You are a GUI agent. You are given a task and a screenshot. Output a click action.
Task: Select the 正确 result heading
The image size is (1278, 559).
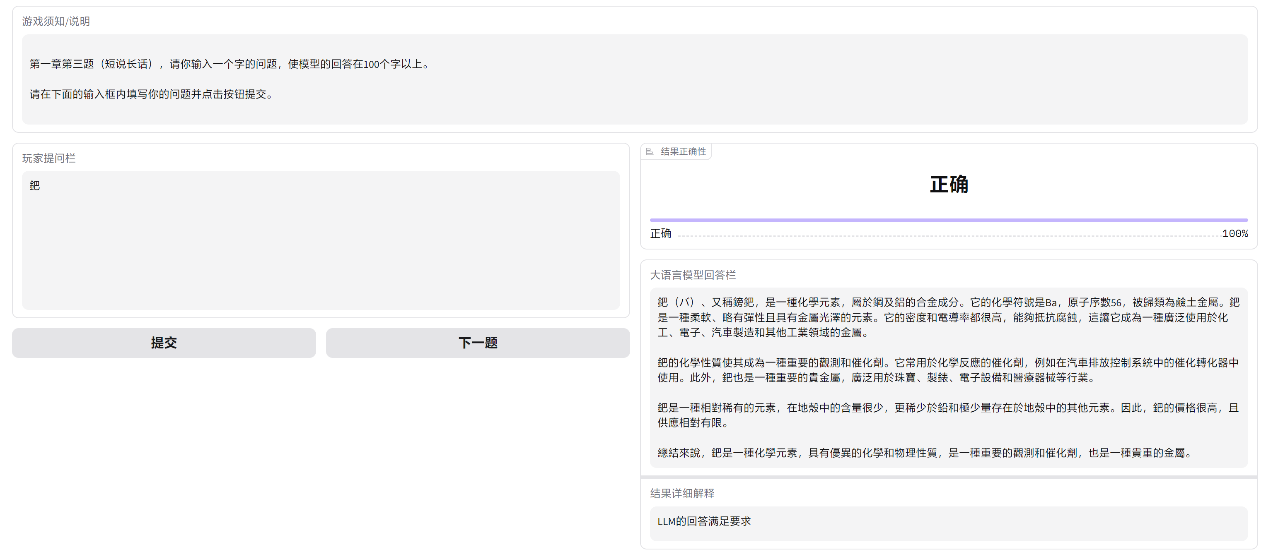coord(948,185)
